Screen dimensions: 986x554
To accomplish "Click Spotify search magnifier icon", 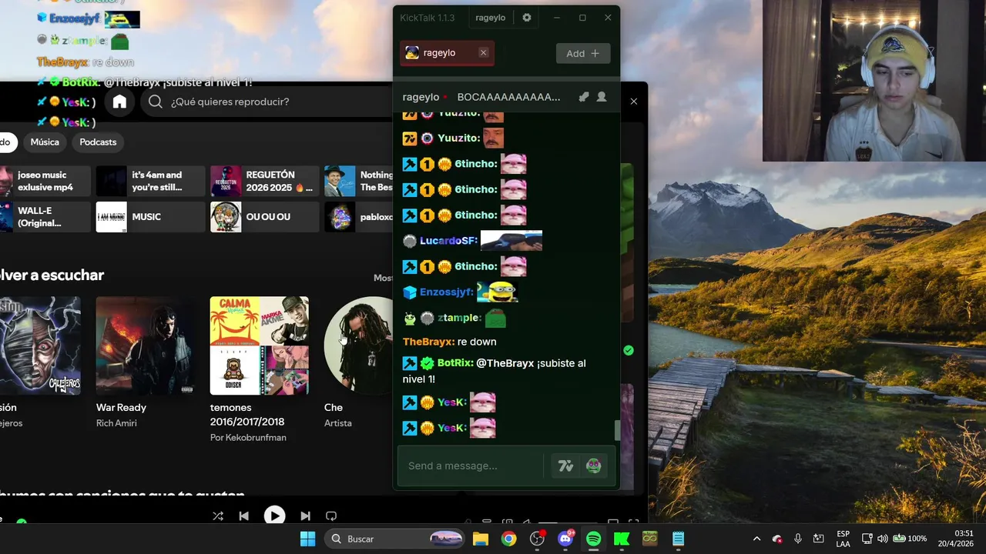I will pyautogui.click(x=156, y=102).
